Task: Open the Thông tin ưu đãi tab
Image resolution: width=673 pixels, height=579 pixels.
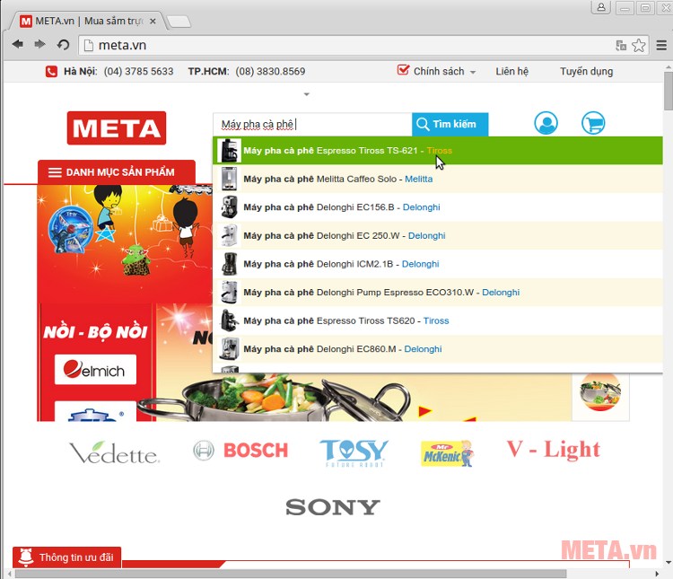Action: pyautogui.click(x=67, y=557)
